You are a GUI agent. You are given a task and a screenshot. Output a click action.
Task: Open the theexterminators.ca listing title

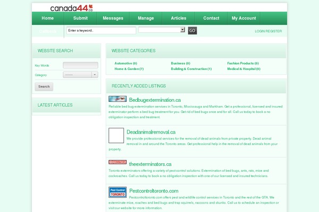pyautogui.click(x=150, y=164)
